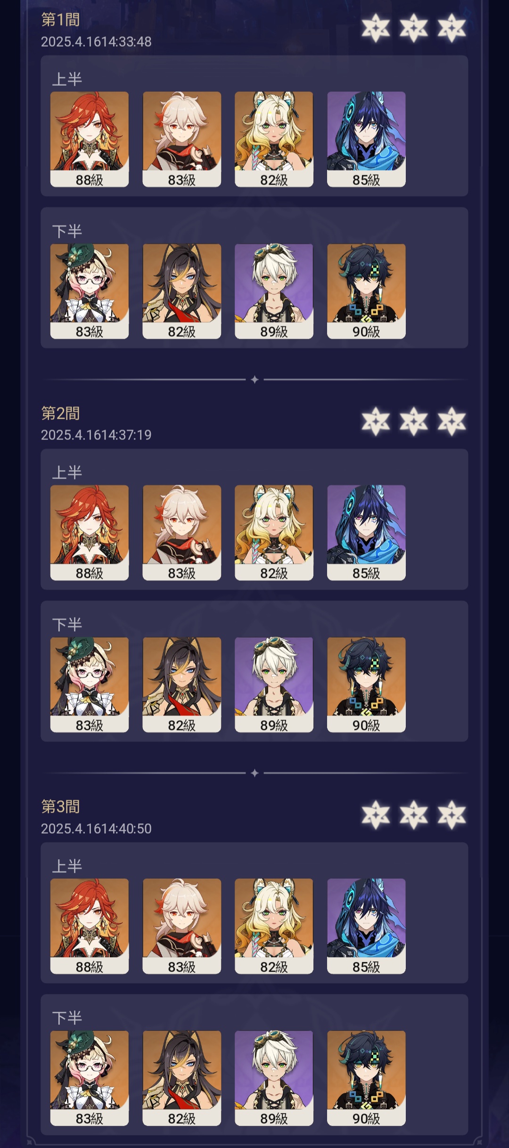This screenshot has height=1148, width=509.
Task: Choose the level 82 dark-haired character in 第1間 下半
Action: coord(182,291)
